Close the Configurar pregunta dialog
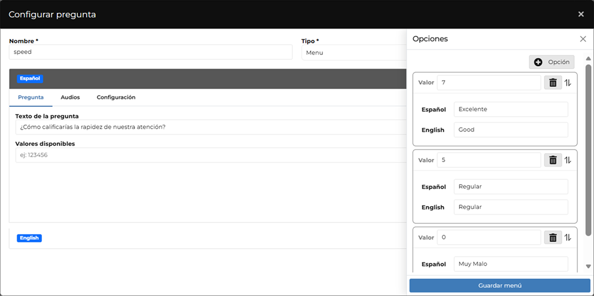 click(x=581, y=14)
